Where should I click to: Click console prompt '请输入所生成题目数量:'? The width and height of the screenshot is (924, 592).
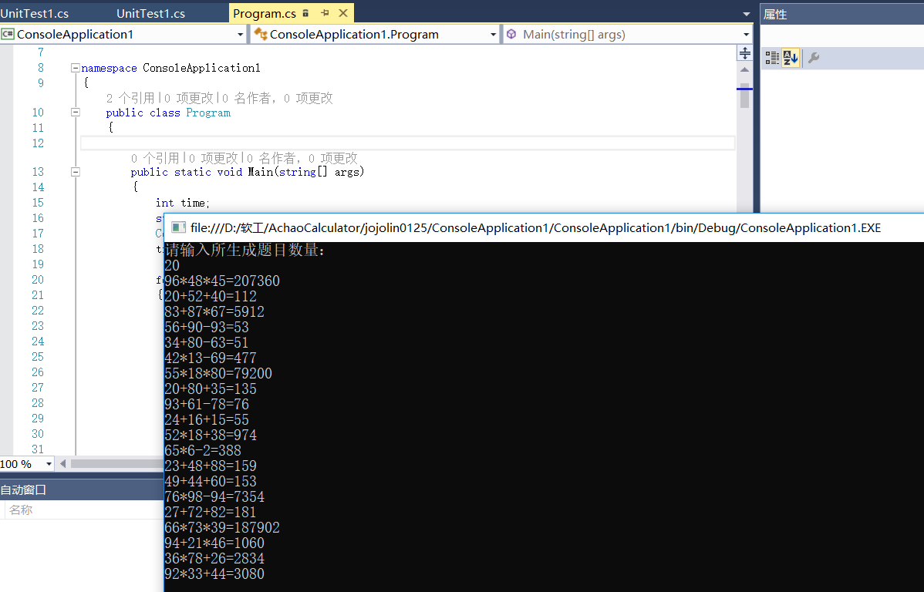244,250
